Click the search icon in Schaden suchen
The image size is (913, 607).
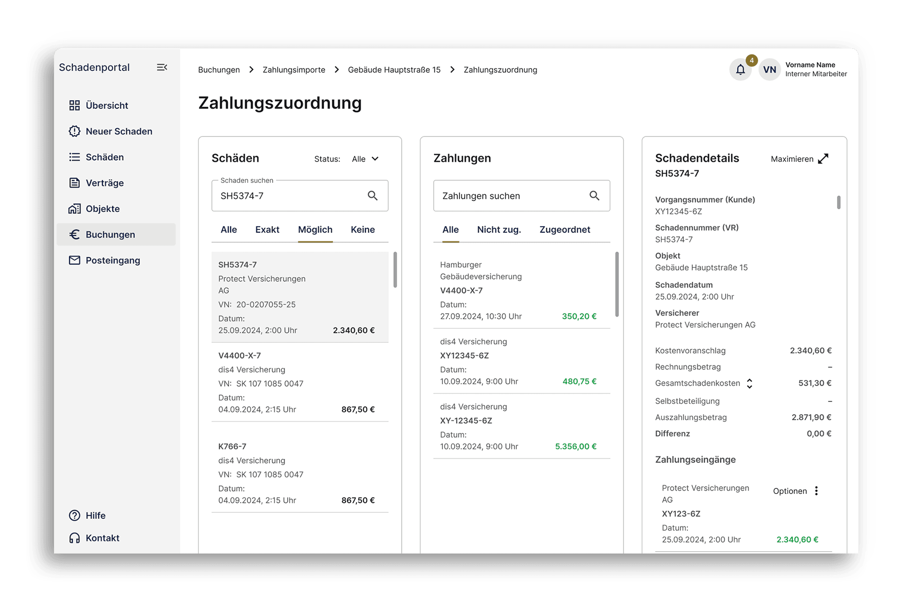372,196
